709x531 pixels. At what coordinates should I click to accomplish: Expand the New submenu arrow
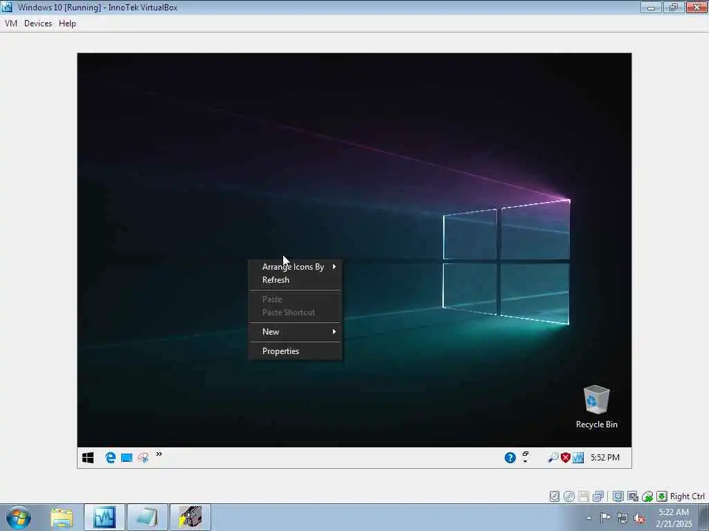(334, 331)
